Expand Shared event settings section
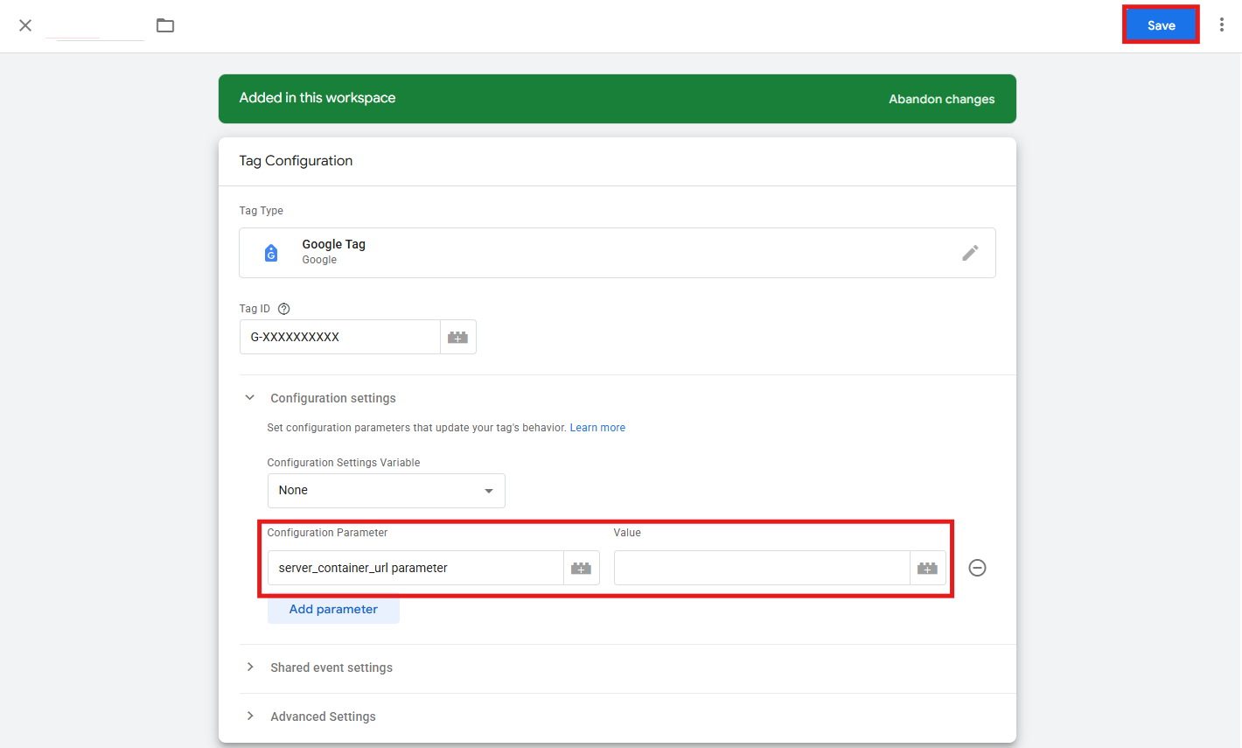This screenshot has height=748, width=1242. tap(250, 668)
